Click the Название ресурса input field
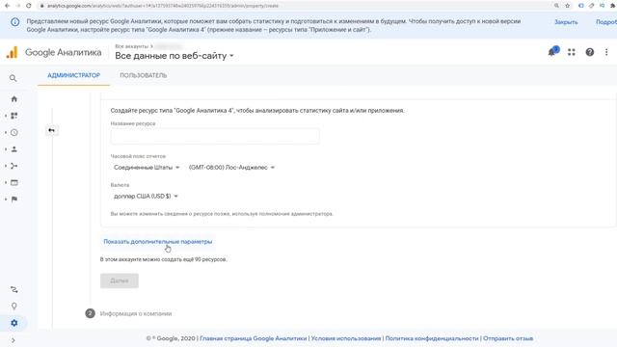The height and width of the screenshot is (347, 617). point(215,136)
